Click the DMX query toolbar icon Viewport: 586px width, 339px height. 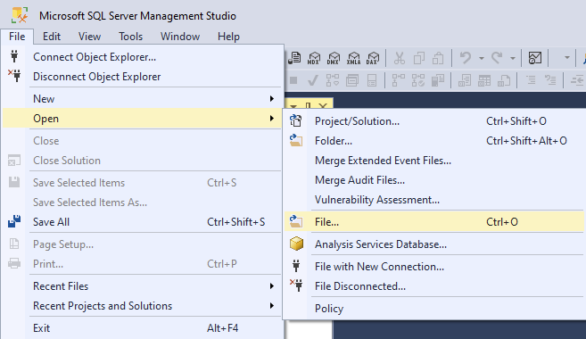pyautogui.click(x=334, y=58)
